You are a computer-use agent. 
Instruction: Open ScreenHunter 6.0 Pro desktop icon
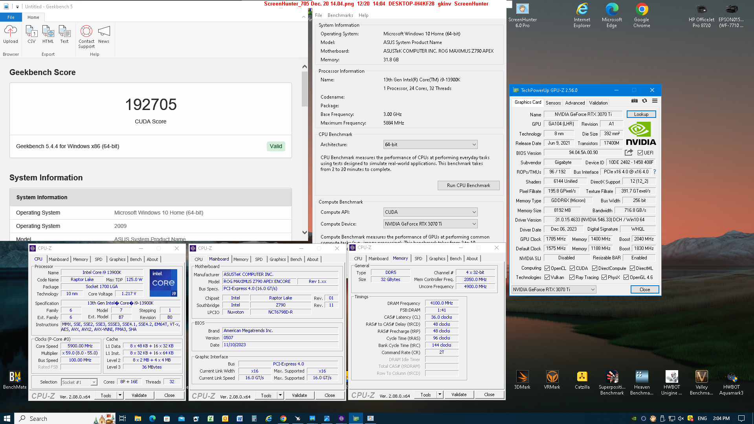(x=522, y=16)
